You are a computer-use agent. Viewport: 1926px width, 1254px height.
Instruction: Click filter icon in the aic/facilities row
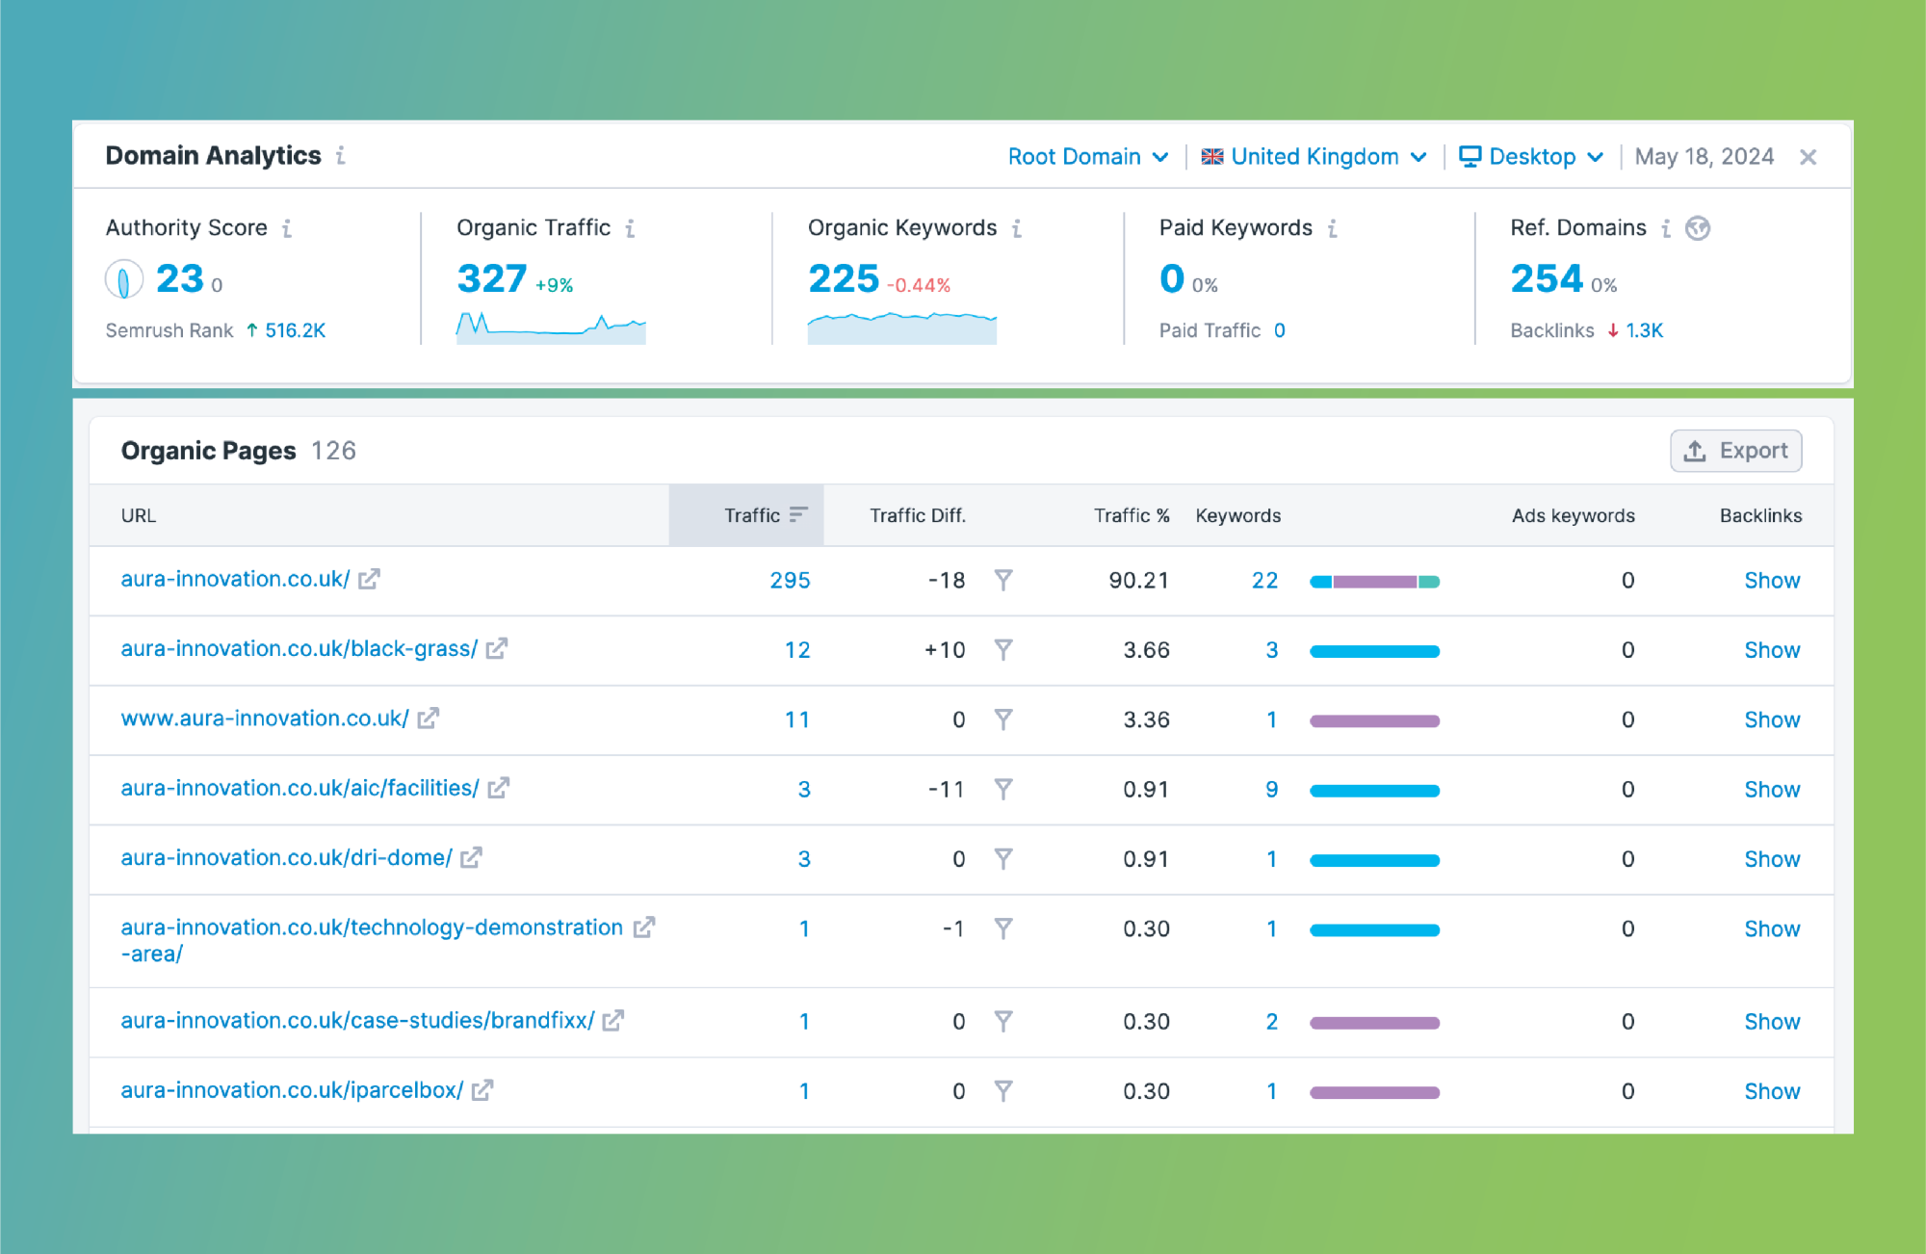(x=1003, y=790)
